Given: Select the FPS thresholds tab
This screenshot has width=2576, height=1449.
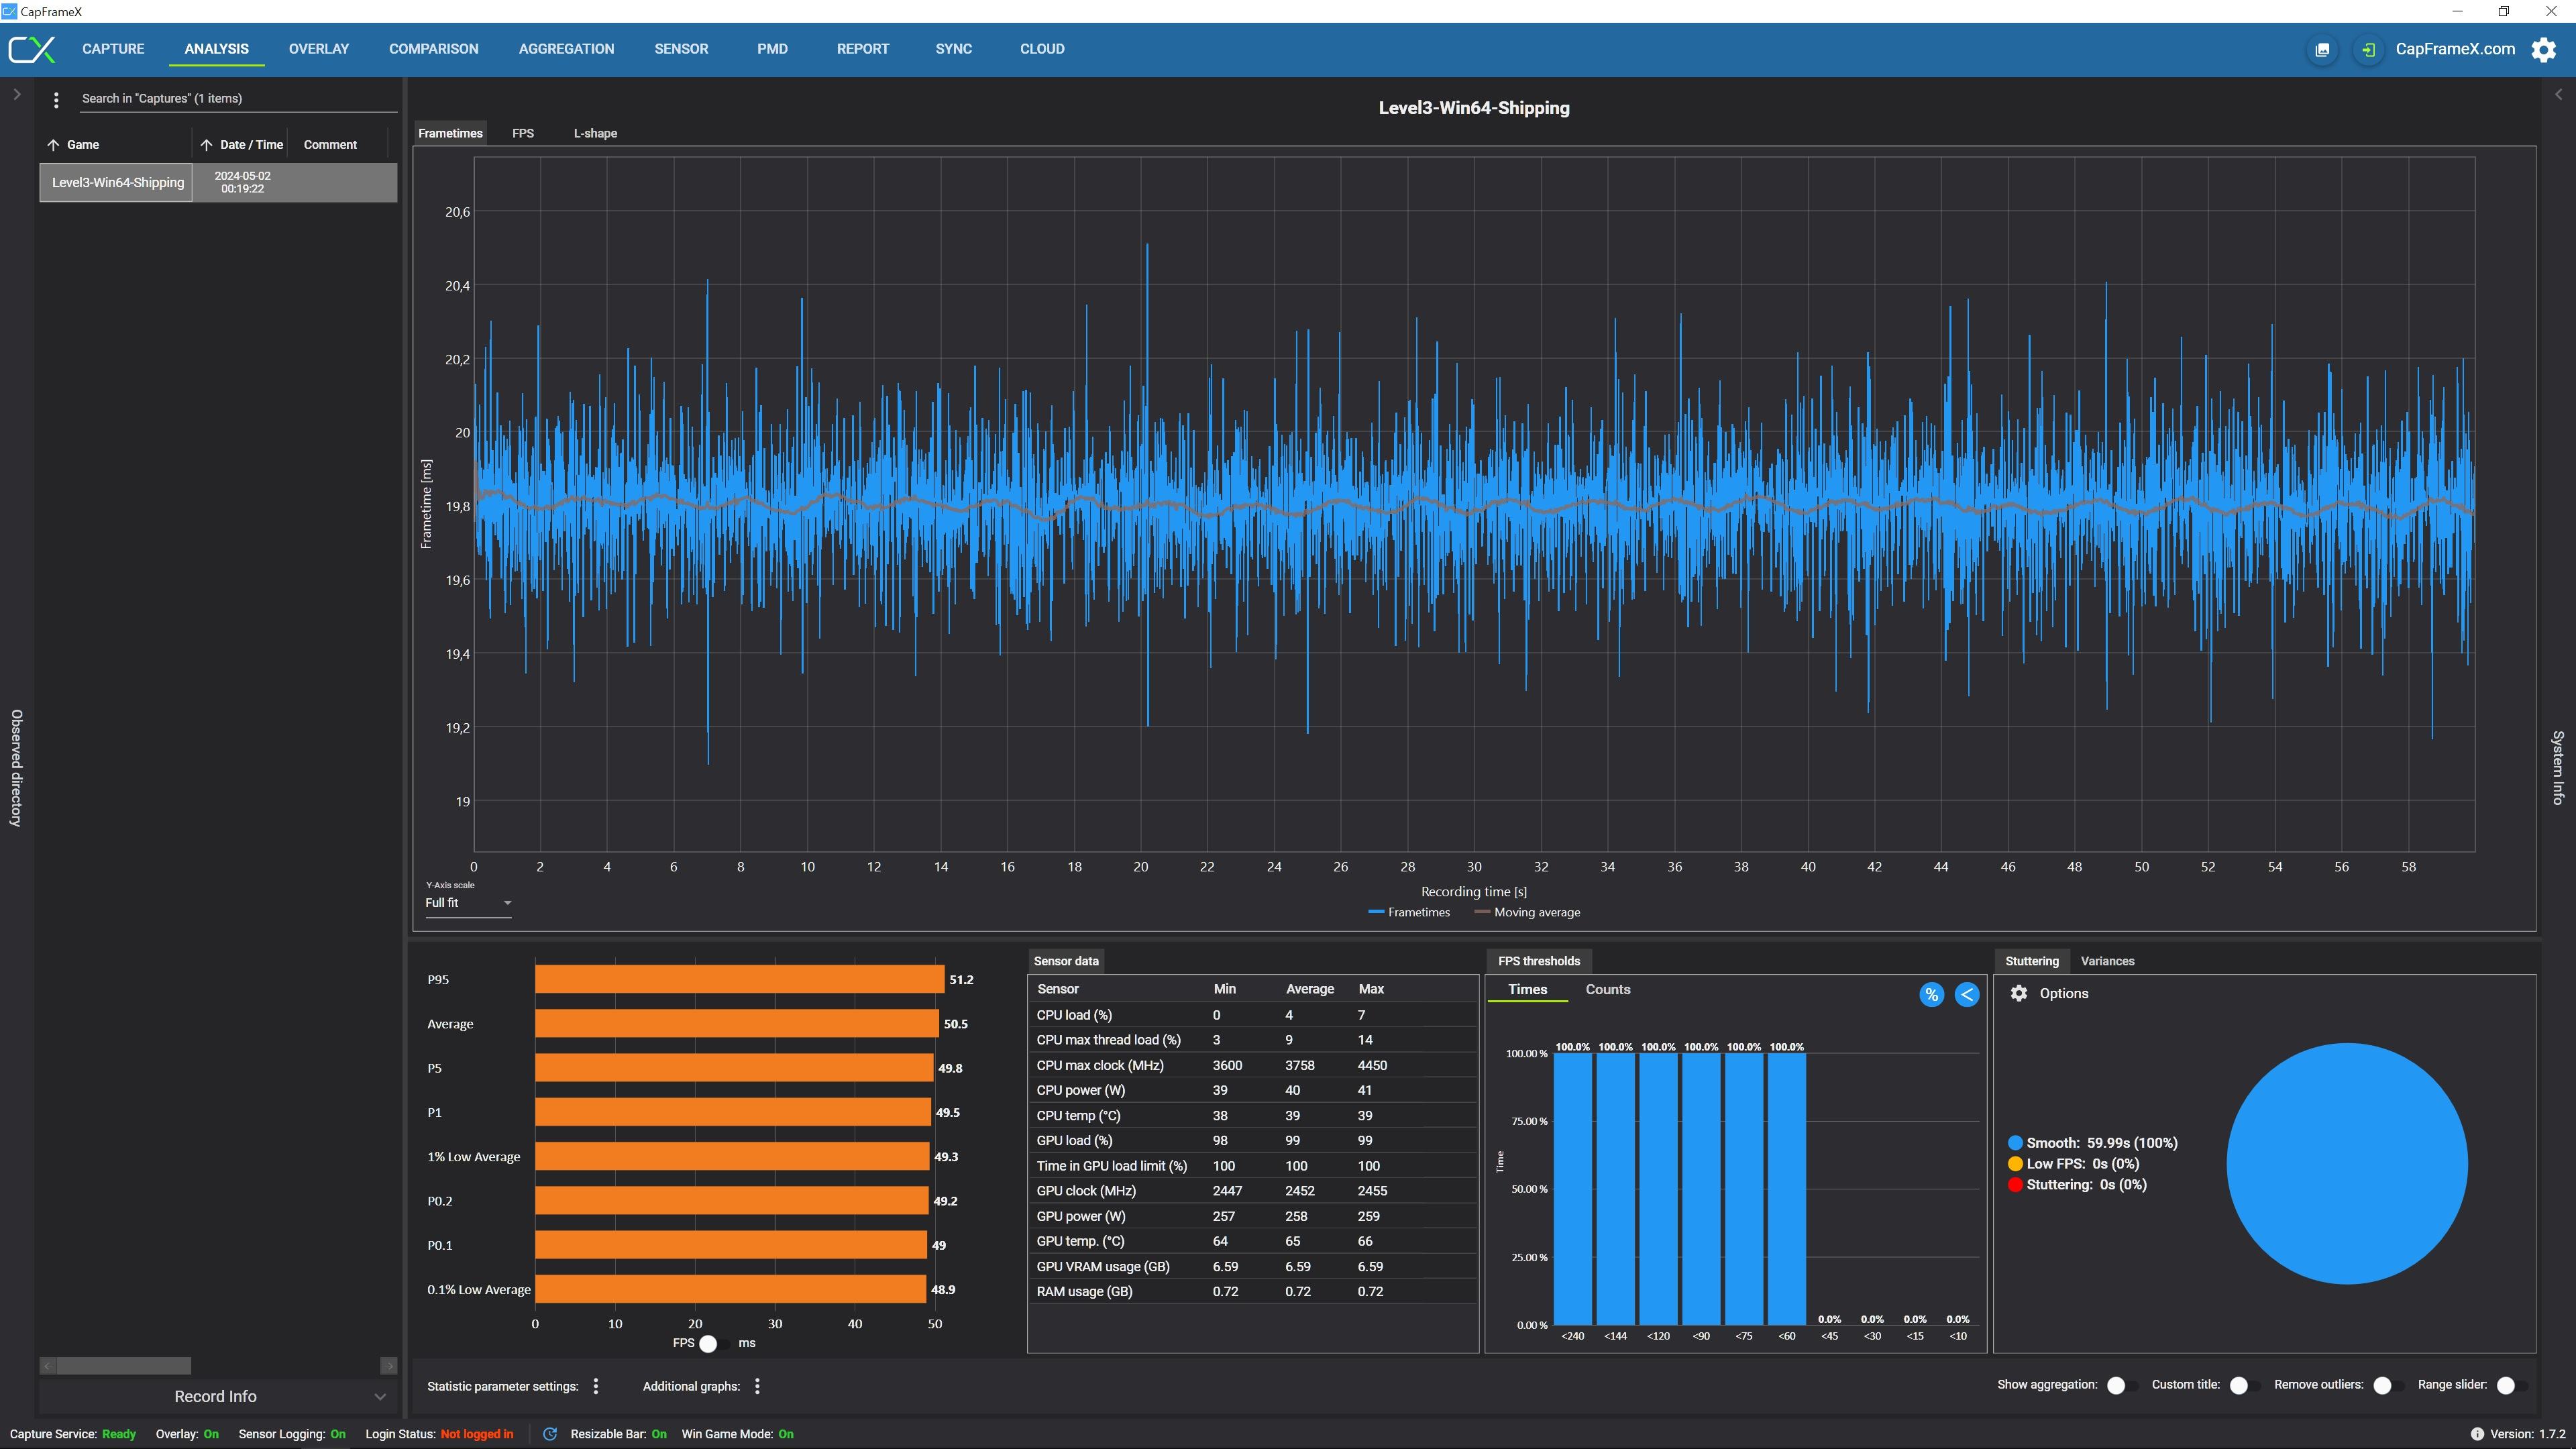Looking at the screenshot, I should coord(1539,961).
